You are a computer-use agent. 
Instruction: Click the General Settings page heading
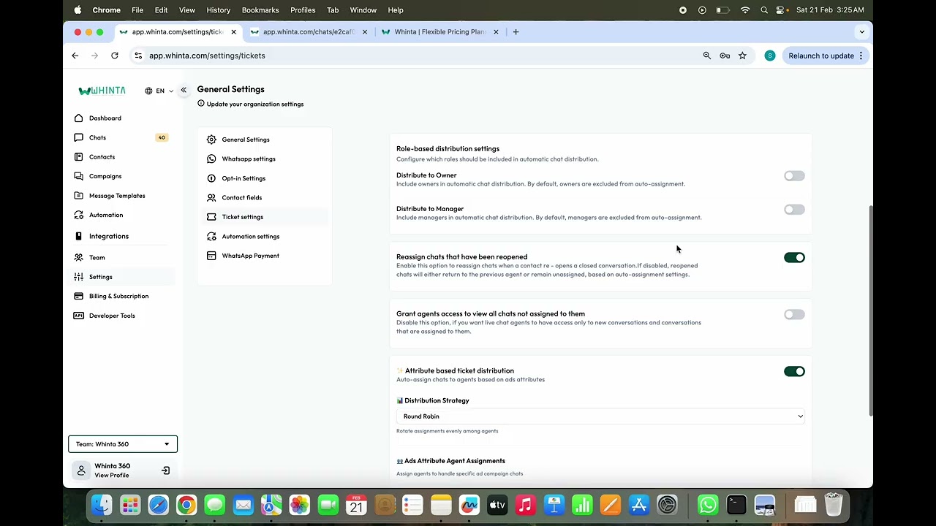[230, 89]
